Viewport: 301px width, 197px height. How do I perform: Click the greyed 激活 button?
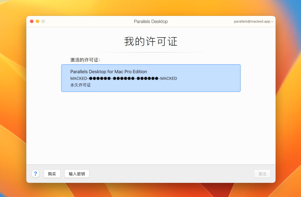coord(262,174)
